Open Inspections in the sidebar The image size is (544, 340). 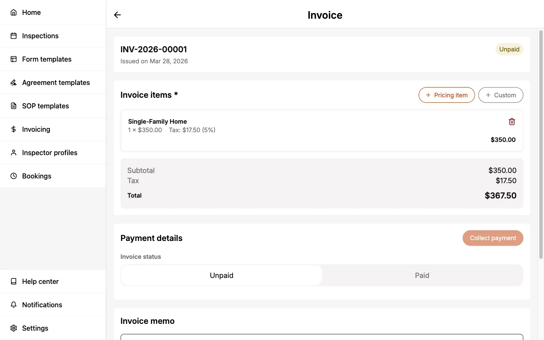[53, 36]
